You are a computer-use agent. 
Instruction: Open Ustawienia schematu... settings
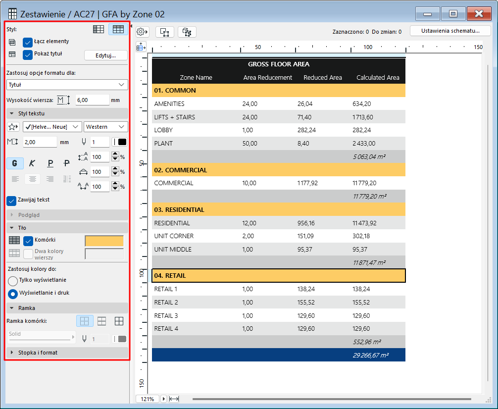click(x=450, y=31)
